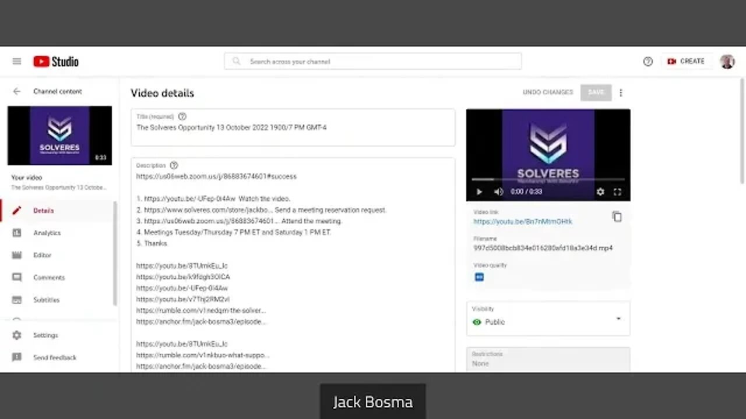Click the Details pencil icon
Screen dimensions: 746x419
pos(17,211)
